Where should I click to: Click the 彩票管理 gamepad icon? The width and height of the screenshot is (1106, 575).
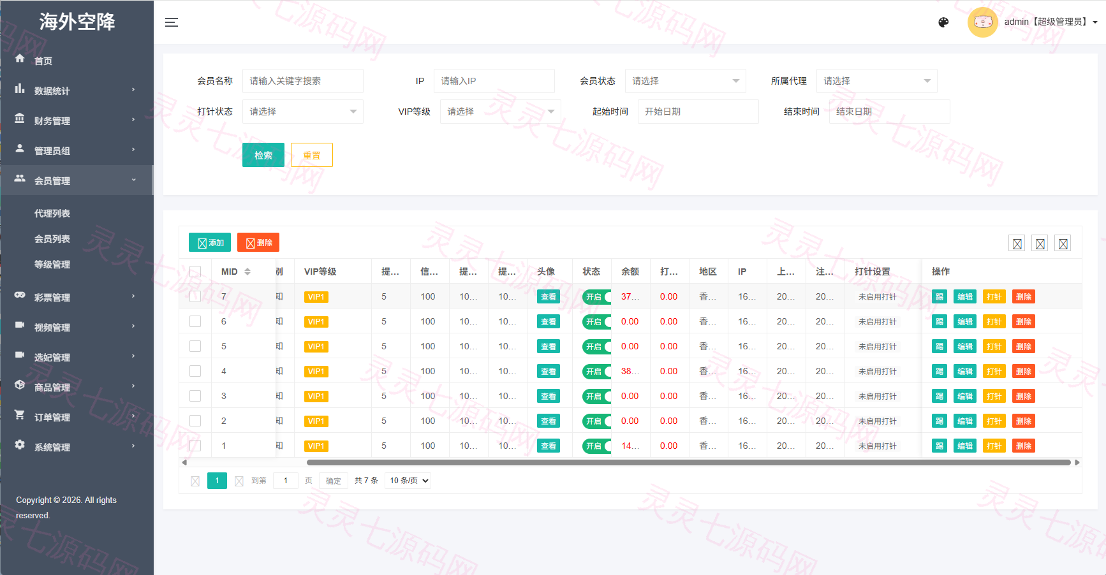(x=20, y=295)
